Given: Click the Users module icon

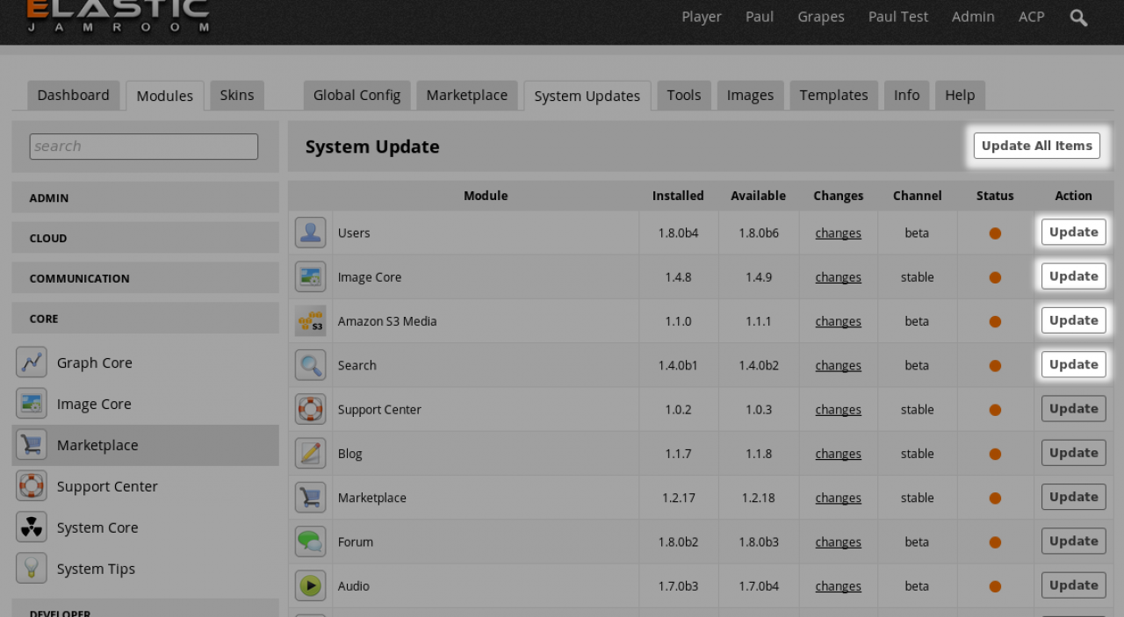Looking at the screenshot, I should 310,233.
